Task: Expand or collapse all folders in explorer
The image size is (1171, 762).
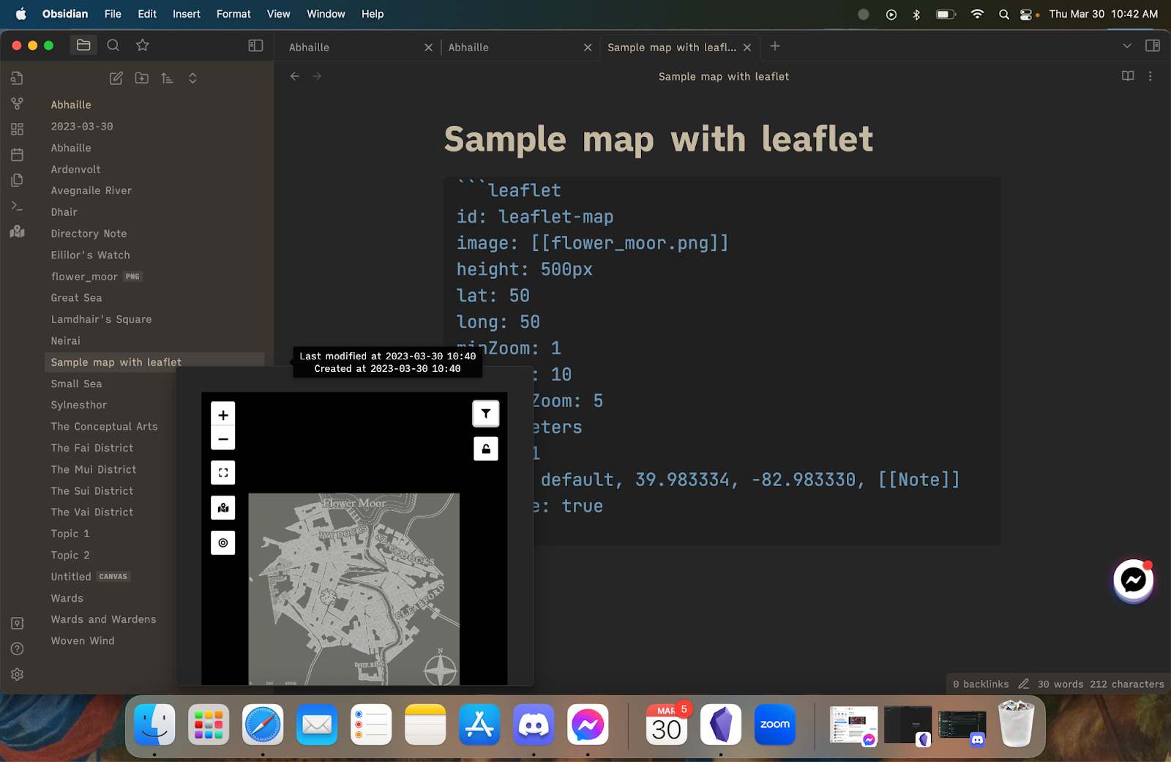Action: [x=193, y=78]
